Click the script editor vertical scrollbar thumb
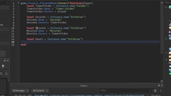 162,29
